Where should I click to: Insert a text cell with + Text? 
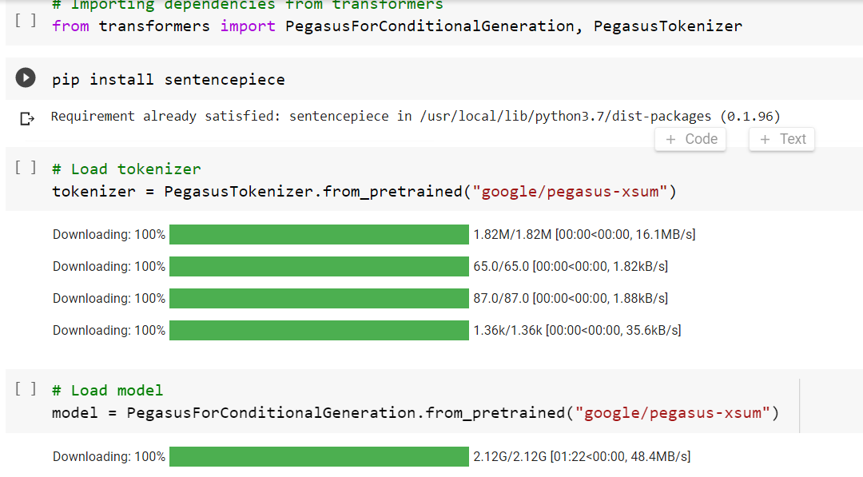tap(782, 139)
